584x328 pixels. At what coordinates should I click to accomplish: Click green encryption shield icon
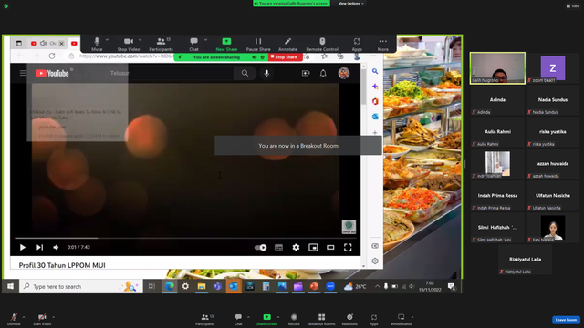point(6,6)
